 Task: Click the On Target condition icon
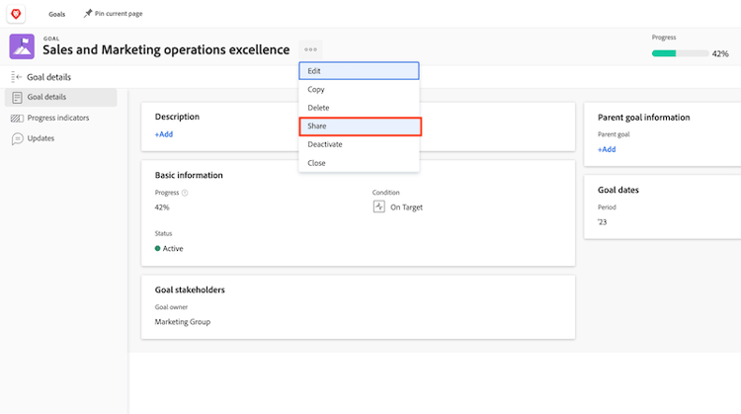click(x=378, y=207)
